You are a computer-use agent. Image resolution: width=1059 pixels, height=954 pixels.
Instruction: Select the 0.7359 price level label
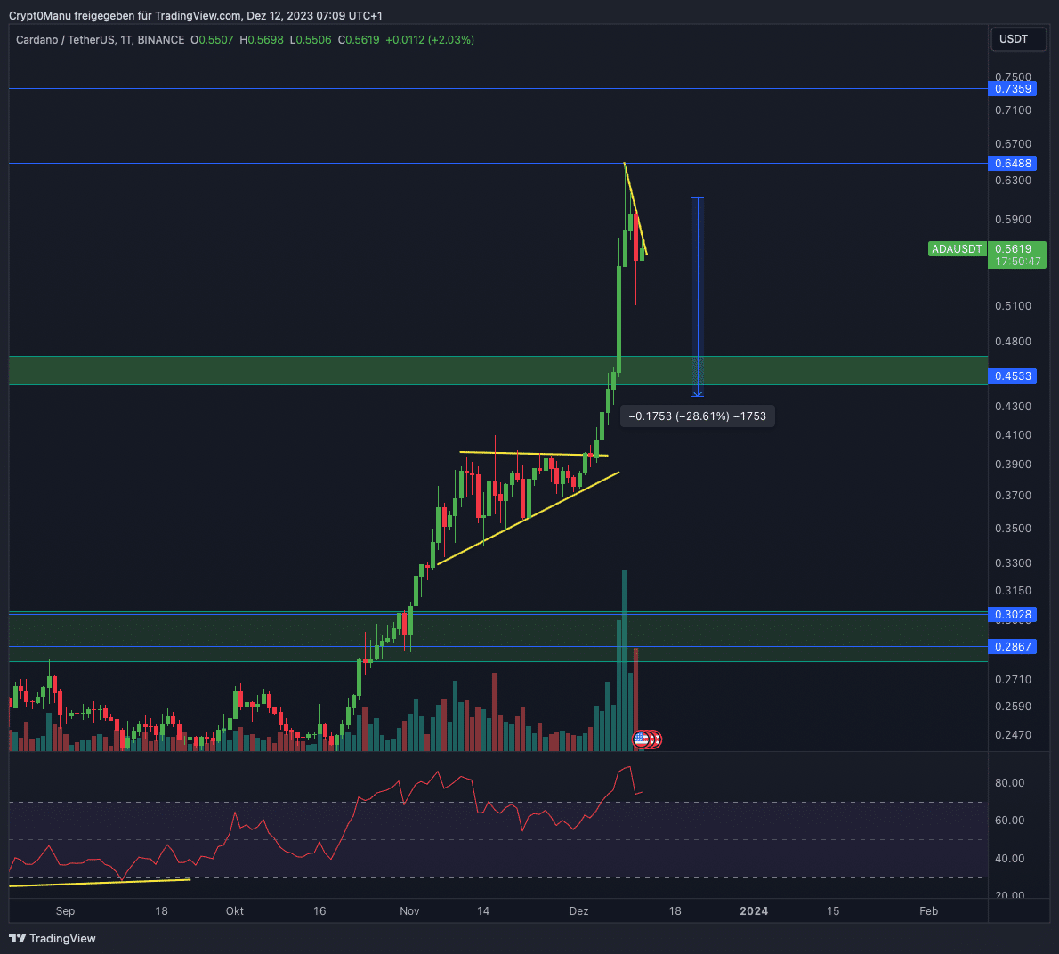[x=1013, y=88]
